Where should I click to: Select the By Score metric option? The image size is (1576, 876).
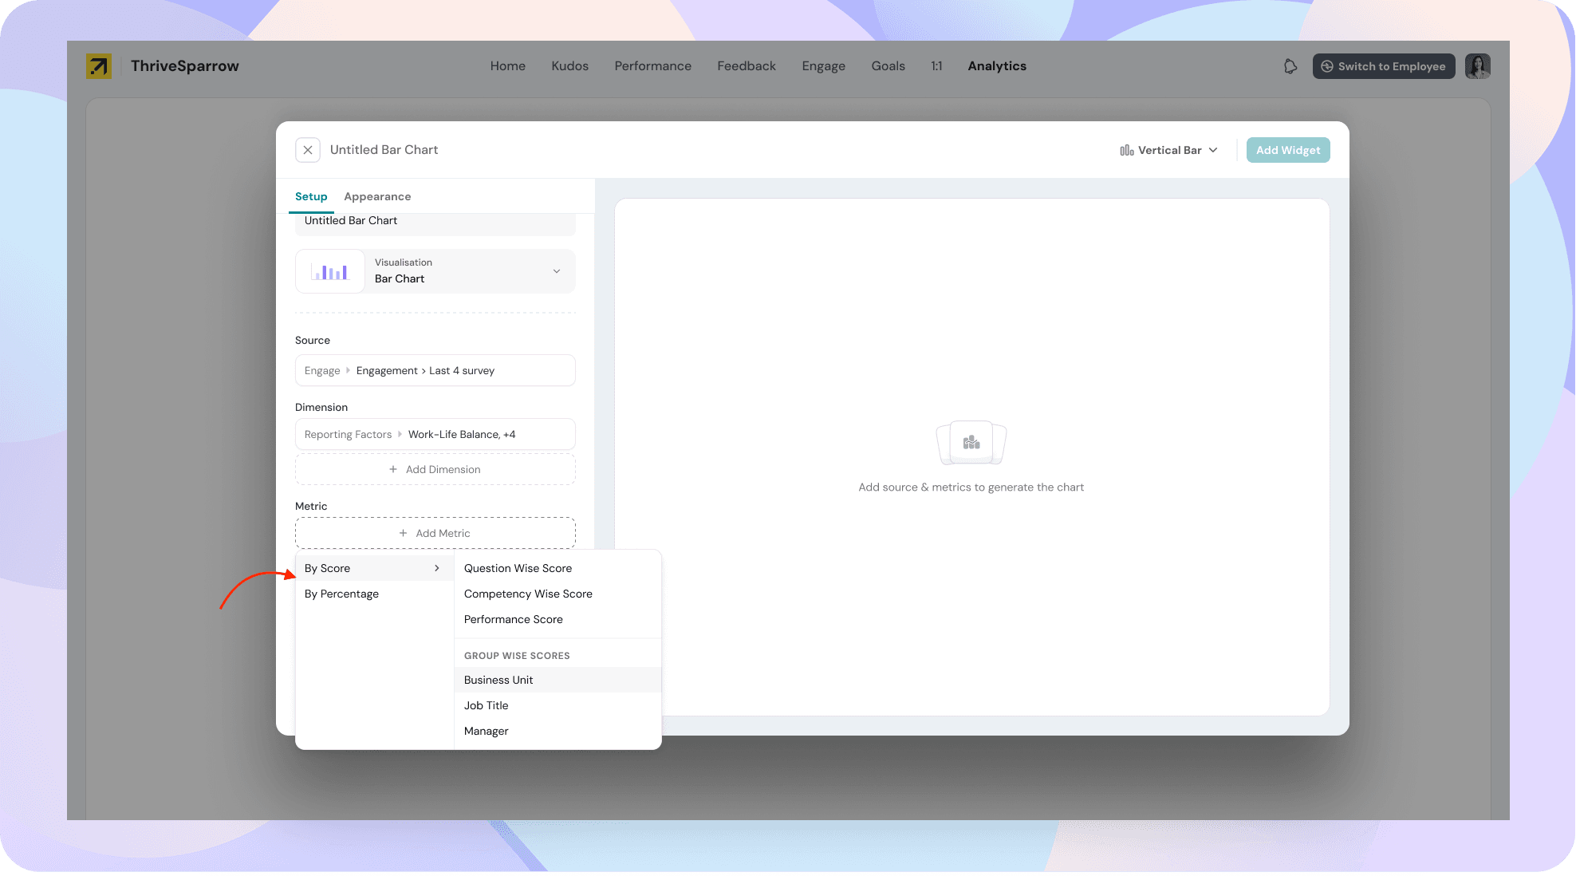pos(374,568)
